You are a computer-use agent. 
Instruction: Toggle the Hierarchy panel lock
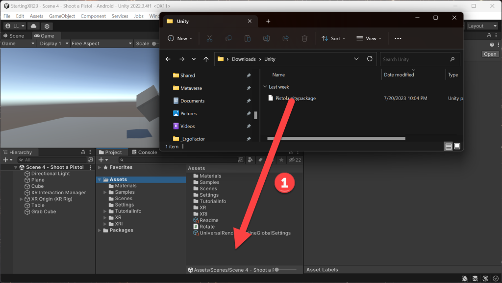tap(83, 152)
